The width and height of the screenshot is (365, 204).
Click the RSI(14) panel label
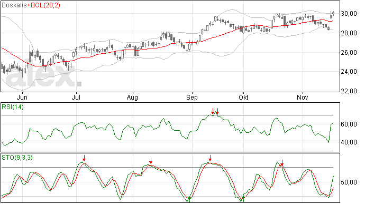click(x=13, y=107)
